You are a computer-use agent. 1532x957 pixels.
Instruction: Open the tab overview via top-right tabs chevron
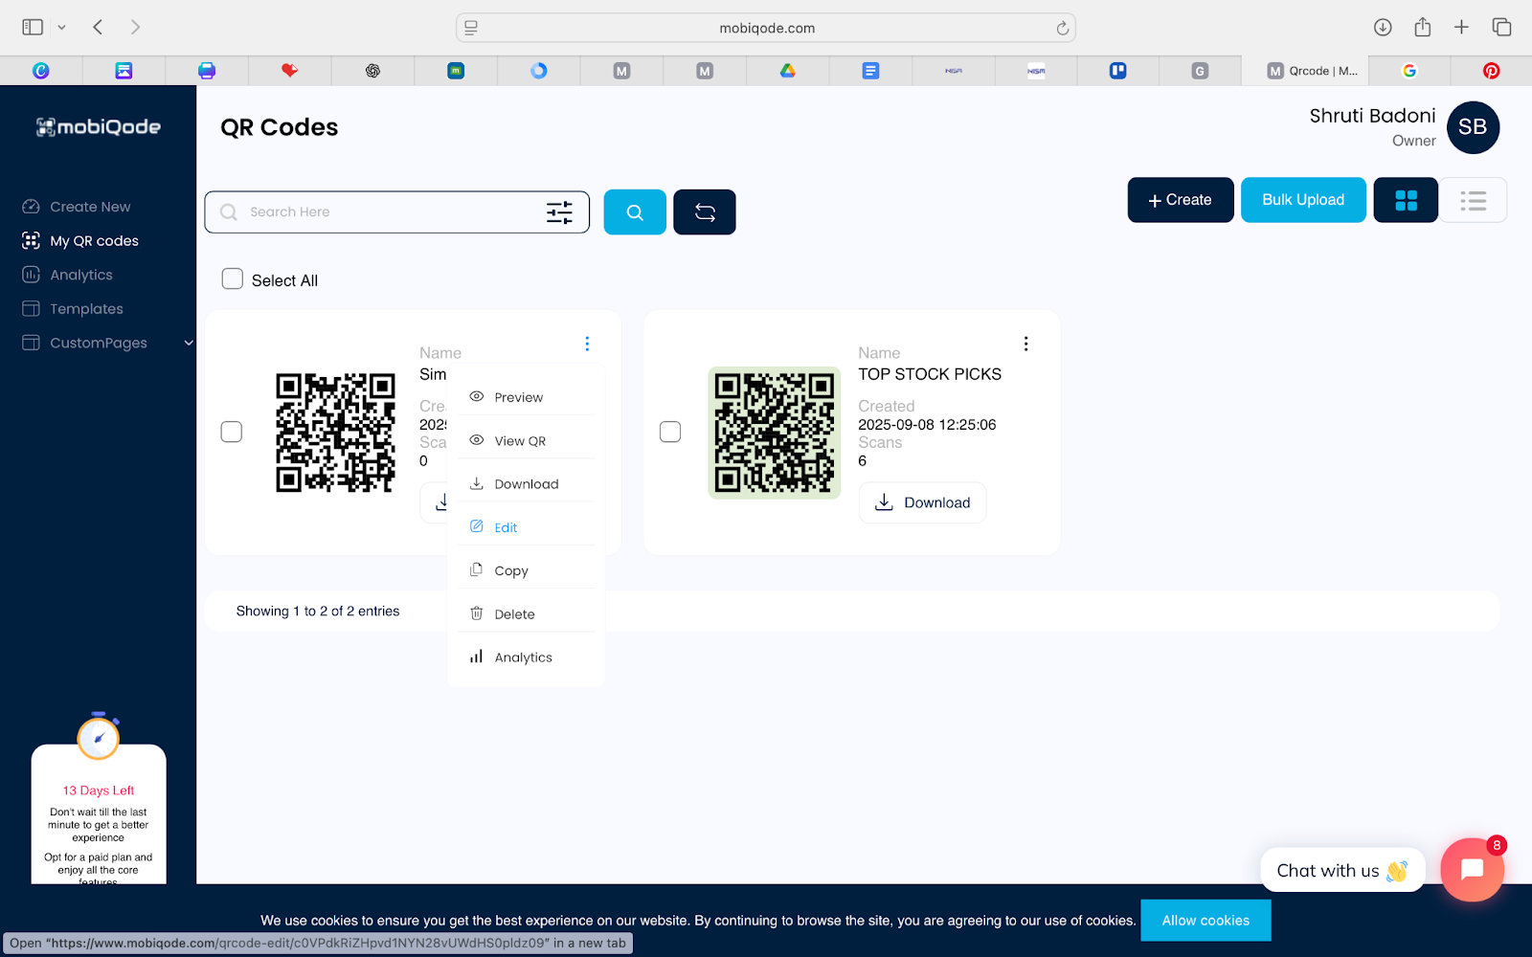pos(1503,28)
